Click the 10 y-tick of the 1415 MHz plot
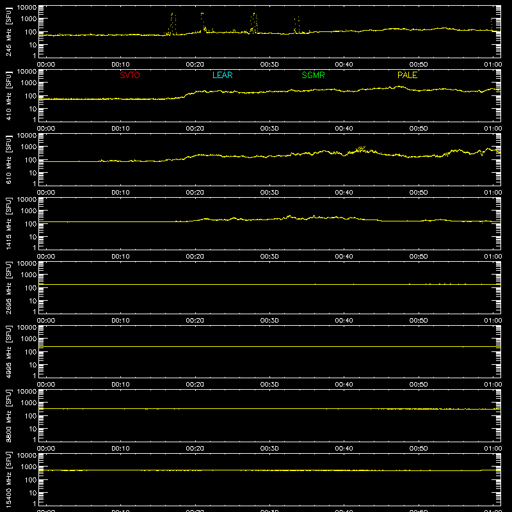This screenshot has height=512, width=512. tap(33, 237)
